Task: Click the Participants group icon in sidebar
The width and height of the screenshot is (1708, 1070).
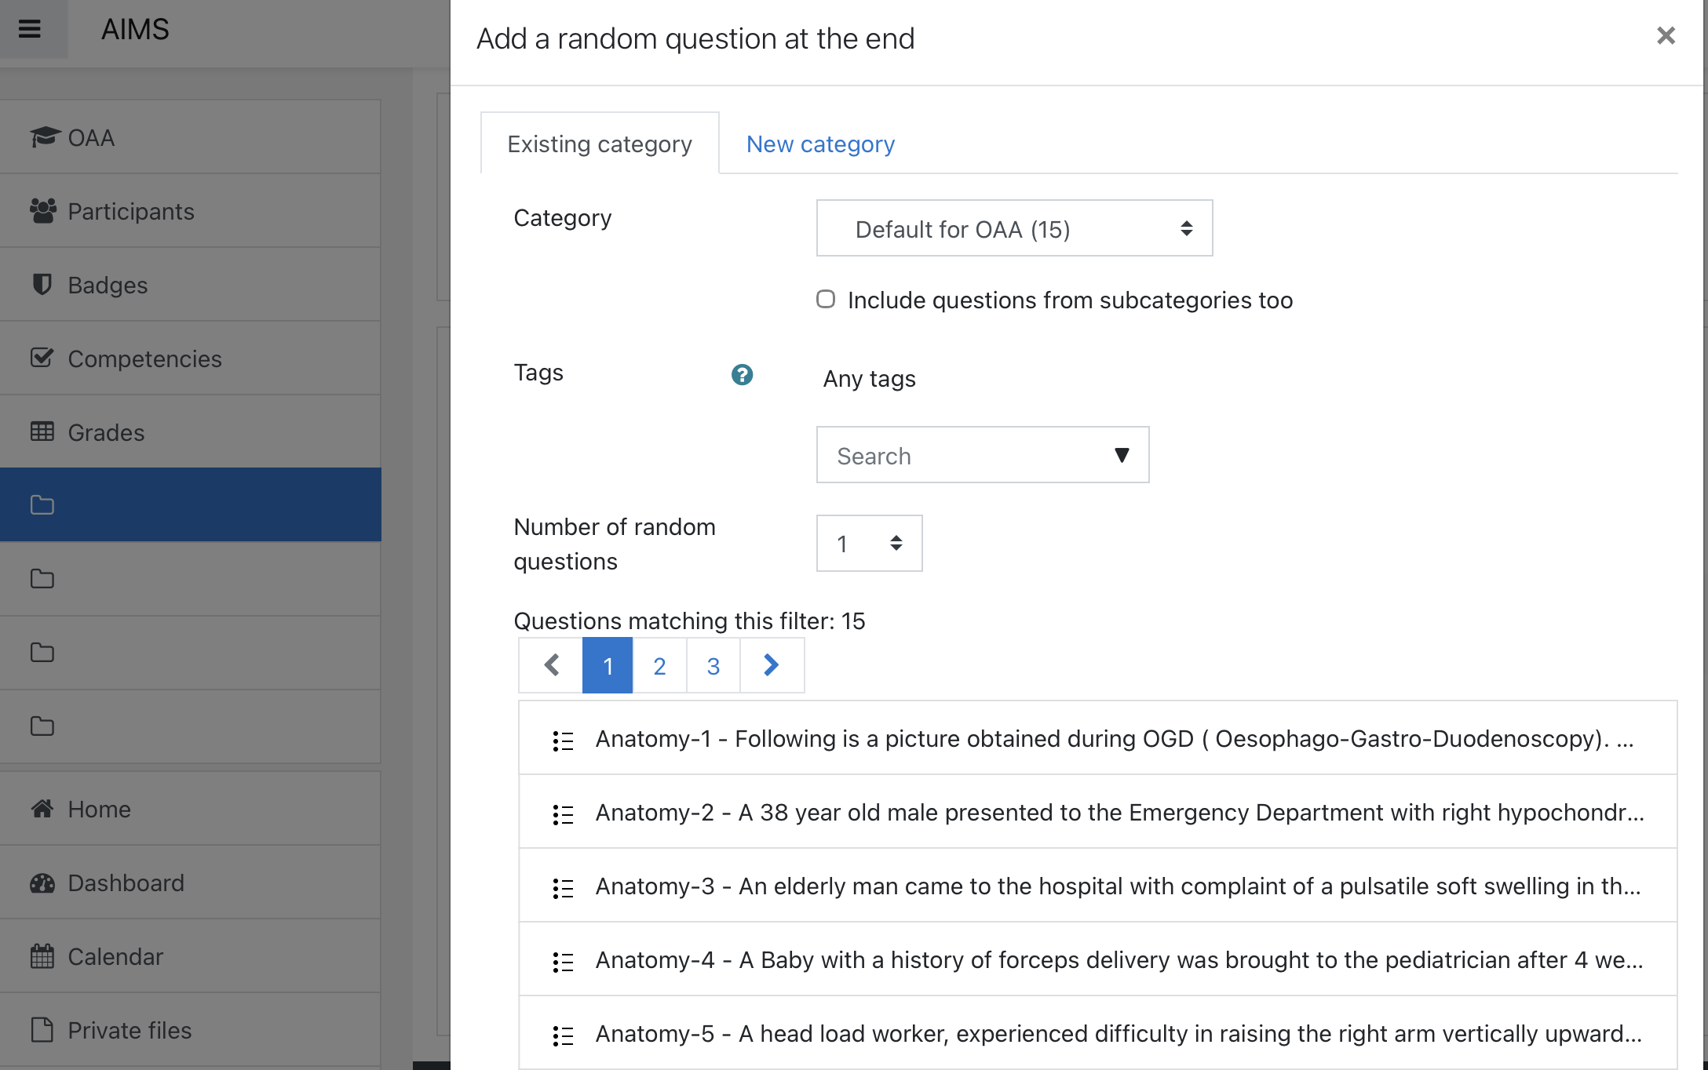Action: point(42,211)
